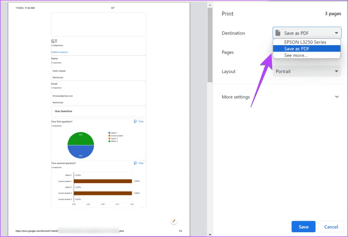348x237 pixels.
Task: Click the Your second question? text
Action: tap(64, 163)
